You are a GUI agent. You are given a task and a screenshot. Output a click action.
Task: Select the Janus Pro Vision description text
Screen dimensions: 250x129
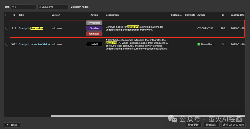point(137,44)
